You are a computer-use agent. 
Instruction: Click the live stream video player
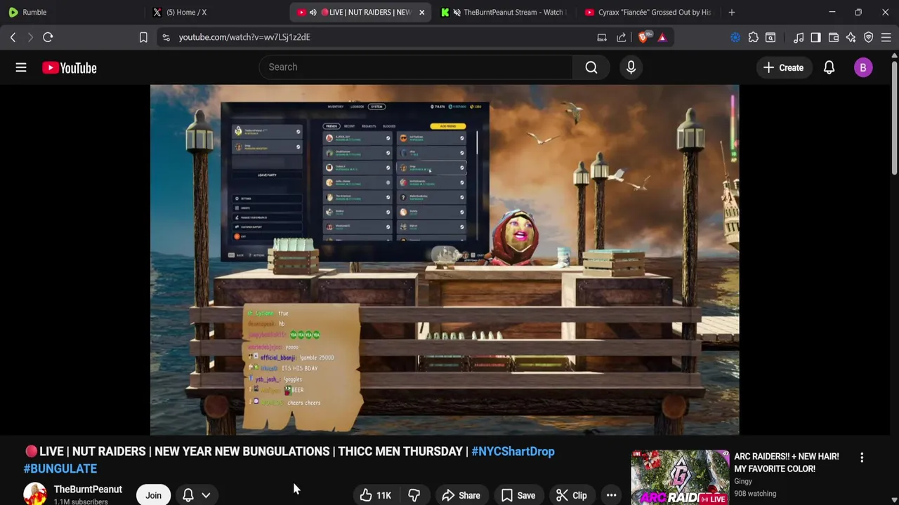click(x=445, y=260)
